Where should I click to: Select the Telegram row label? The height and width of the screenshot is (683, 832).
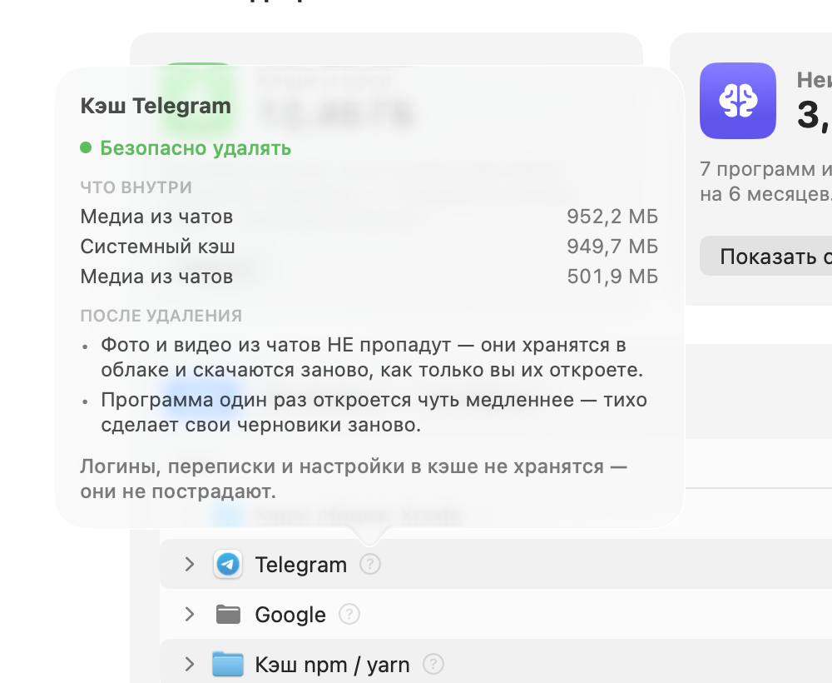301,565
